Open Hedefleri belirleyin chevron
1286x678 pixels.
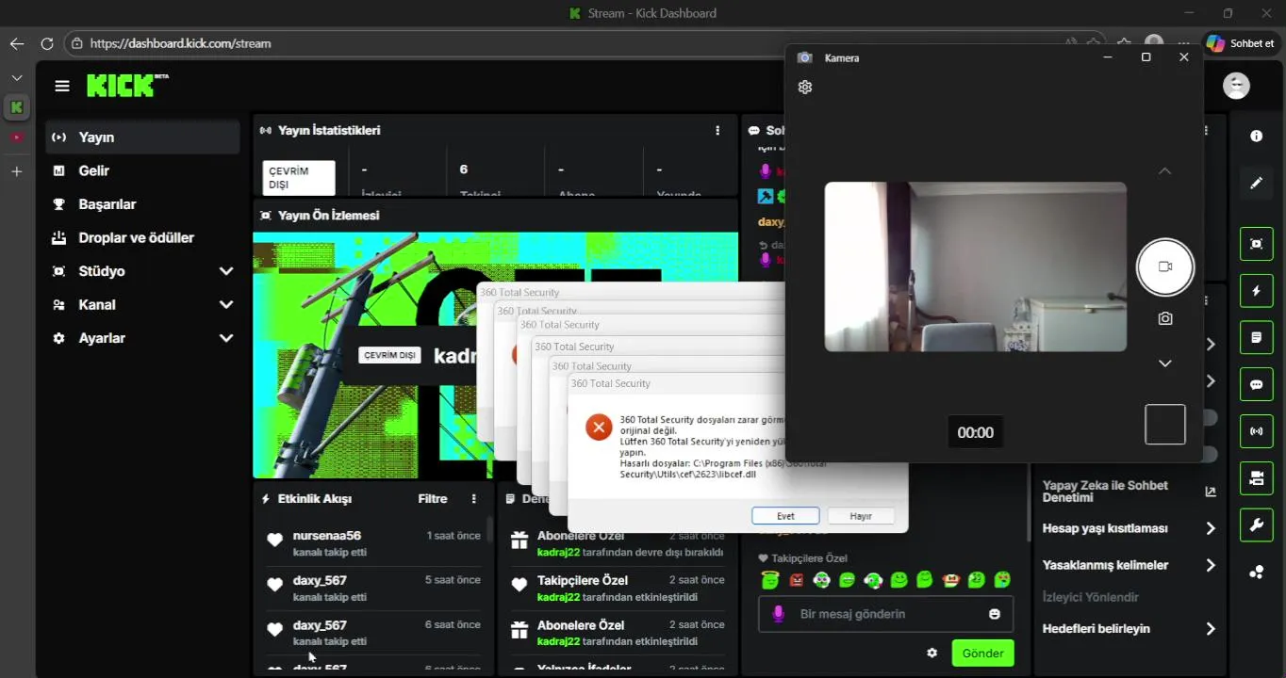coord(1211,629)
